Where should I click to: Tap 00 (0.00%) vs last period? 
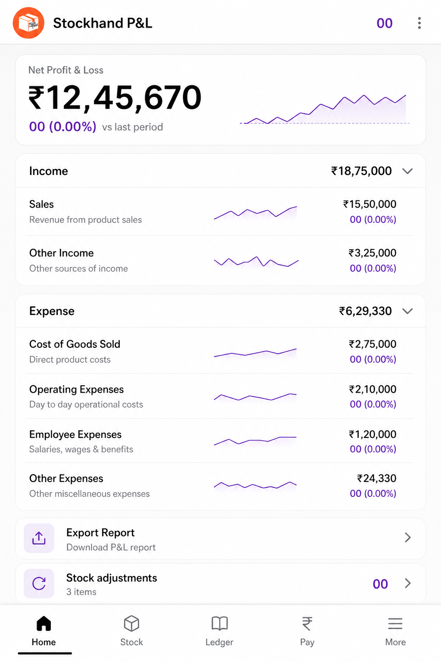coord(96,127)
